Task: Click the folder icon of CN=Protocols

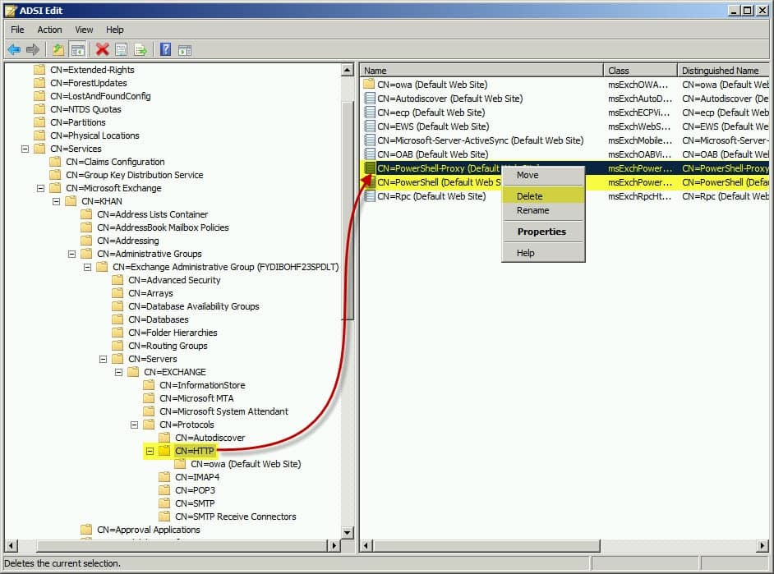Action: (x=149, y=424)
